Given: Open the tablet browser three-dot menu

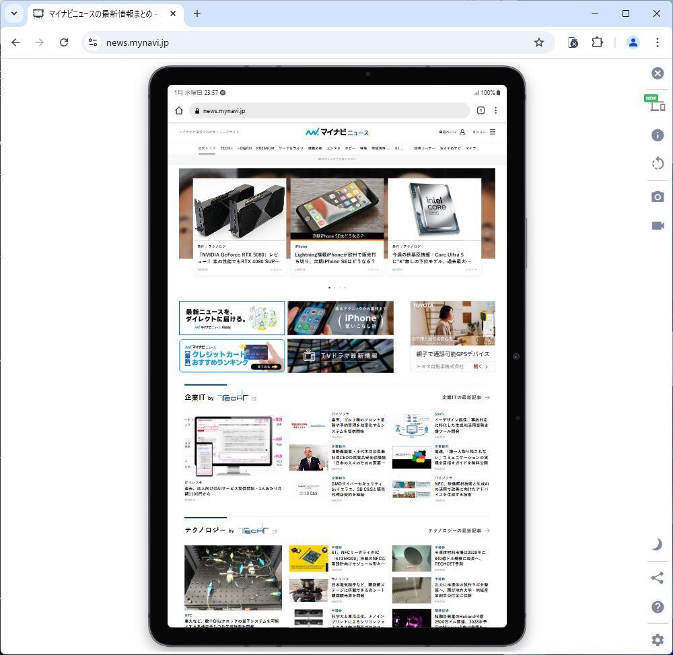Looking at the screenshot, I should (496, 110).
